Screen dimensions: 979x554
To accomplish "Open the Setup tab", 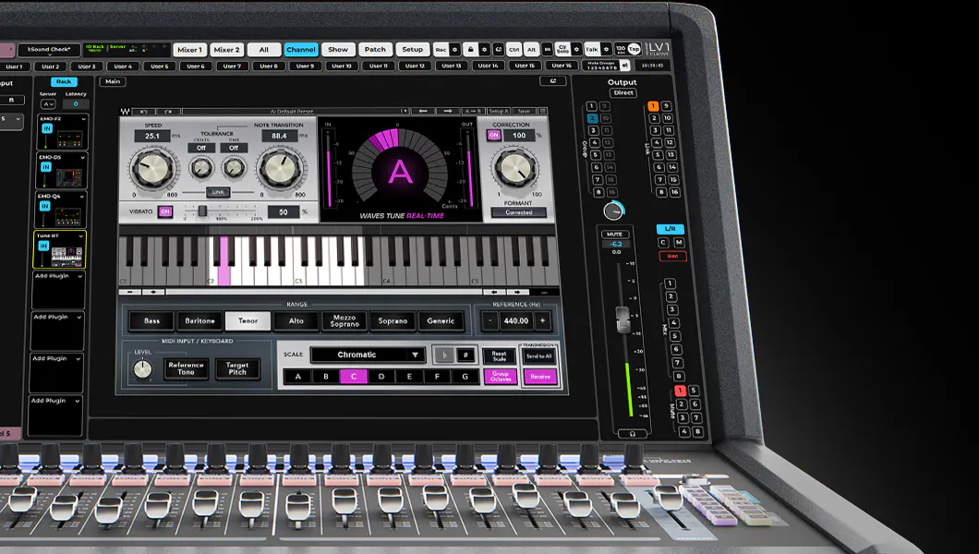I will click(412, 49).
